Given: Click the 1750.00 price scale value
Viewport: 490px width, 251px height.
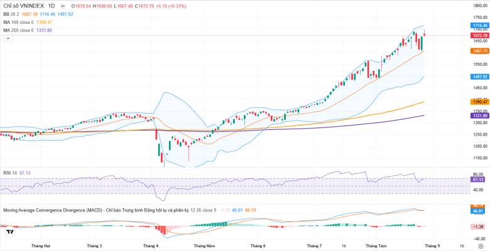Looking at the screenshot, I should [x=481, y=18].
